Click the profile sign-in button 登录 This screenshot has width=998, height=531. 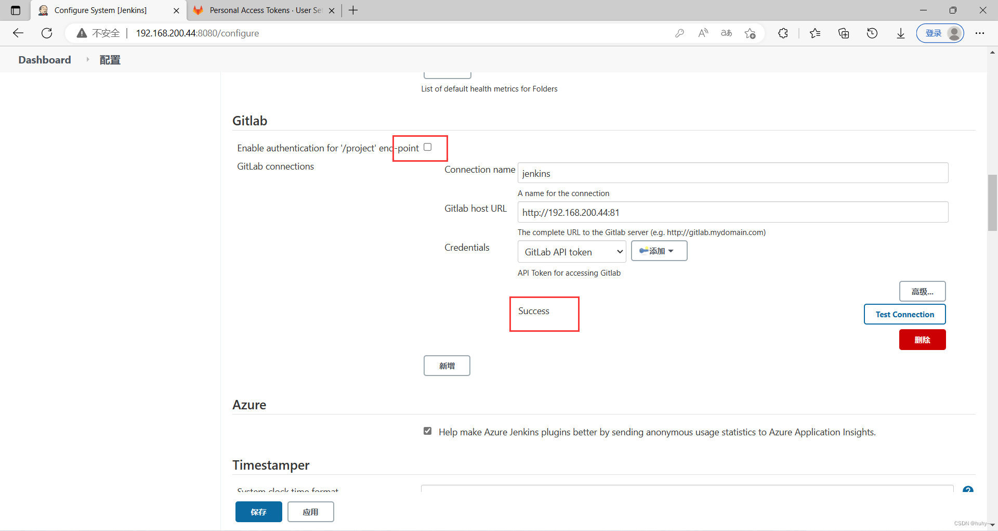[940, 33]
